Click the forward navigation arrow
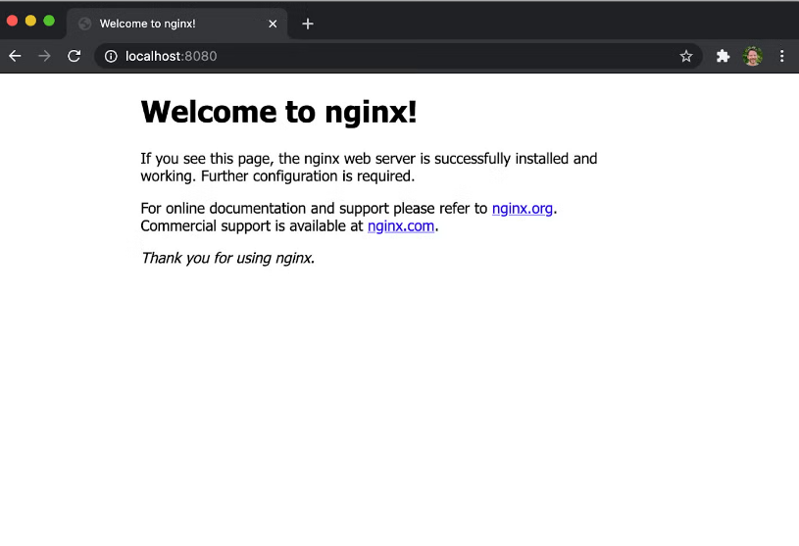Image resolution: width=799 pixels, height=546 pixels. coord(45,56)
